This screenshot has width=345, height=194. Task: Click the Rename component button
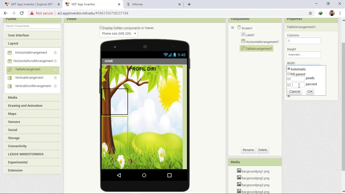point(248,150)
